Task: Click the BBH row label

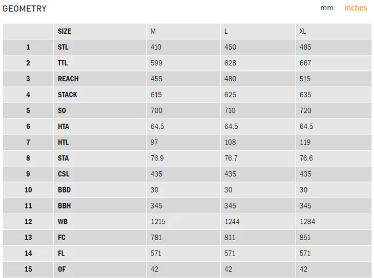Action: click(64, 205)
